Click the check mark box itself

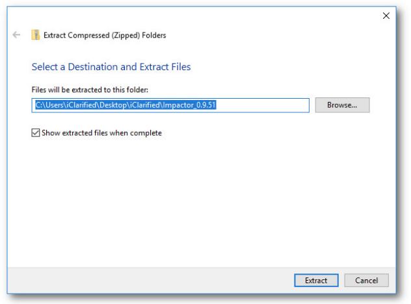[36, 133]
